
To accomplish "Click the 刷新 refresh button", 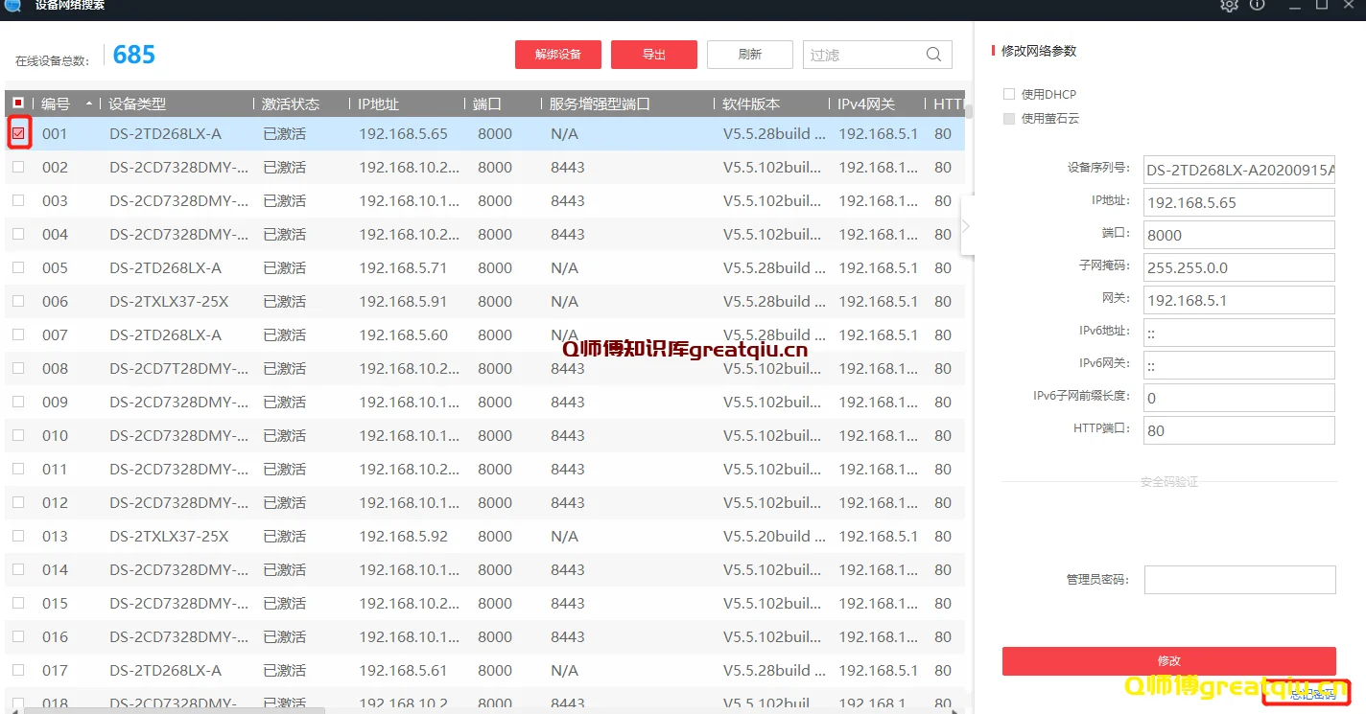I will tap(749, 55).
